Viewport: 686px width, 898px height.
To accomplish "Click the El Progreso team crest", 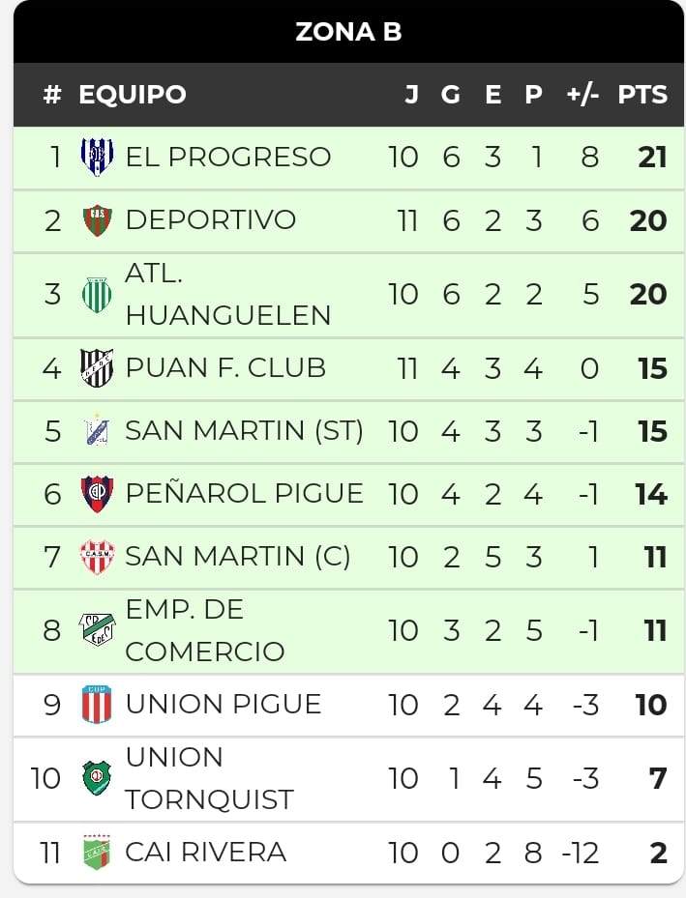I will (97, 157).
